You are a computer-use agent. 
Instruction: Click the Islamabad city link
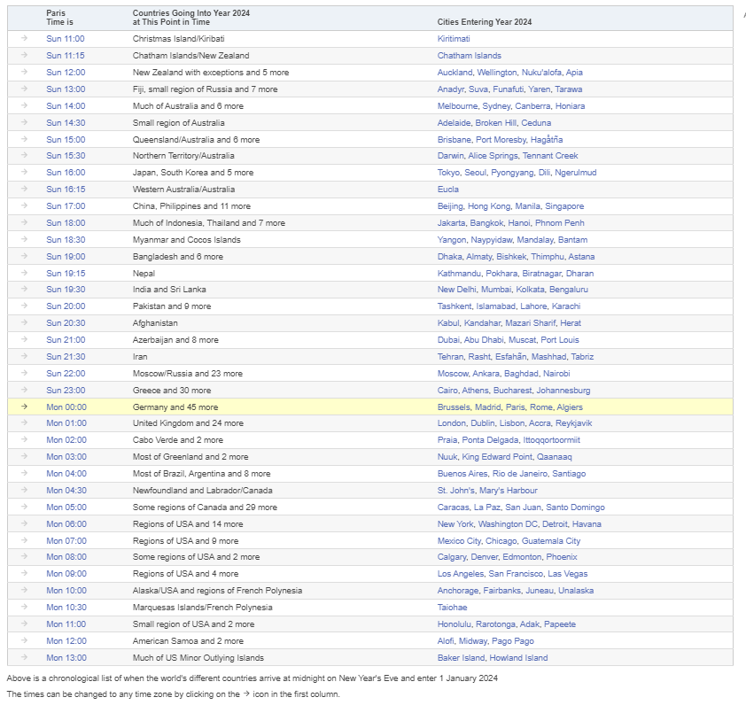pyautogui.click(x=496, y=306)
